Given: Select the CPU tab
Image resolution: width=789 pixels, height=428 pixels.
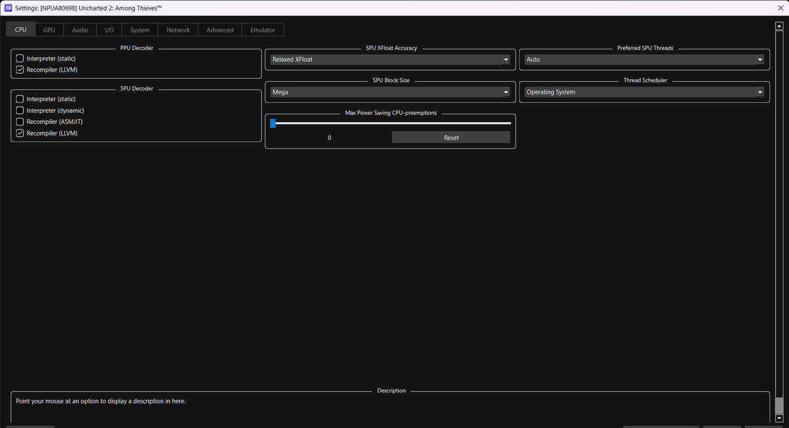Looking at the screenshot, I should pos(21,29).
